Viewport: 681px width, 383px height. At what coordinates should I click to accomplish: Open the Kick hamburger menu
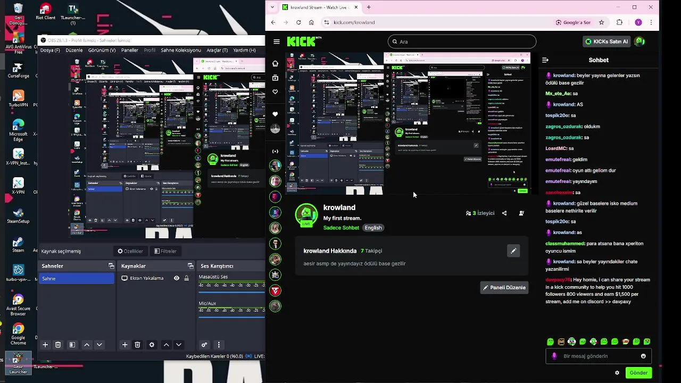click(277, 41)
